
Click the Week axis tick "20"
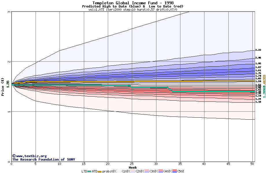tap(108, 164)
